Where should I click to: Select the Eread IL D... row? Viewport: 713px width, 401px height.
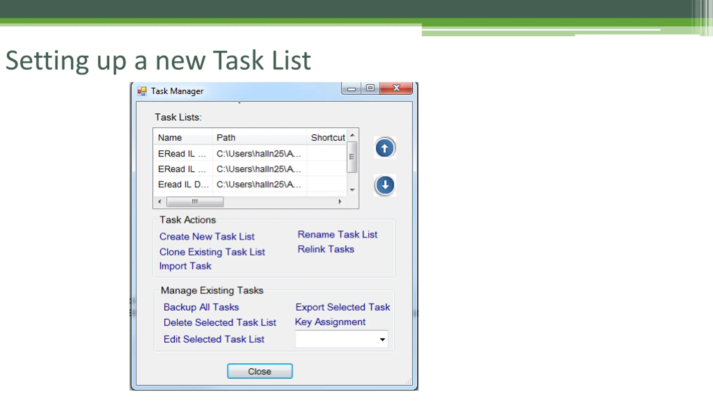pyautogui.click(x=250, y=184)
